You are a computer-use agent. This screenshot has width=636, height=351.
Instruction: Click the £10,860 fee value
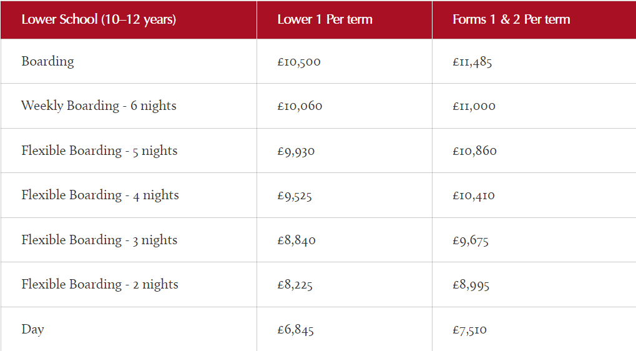click(x=474, y=151)
